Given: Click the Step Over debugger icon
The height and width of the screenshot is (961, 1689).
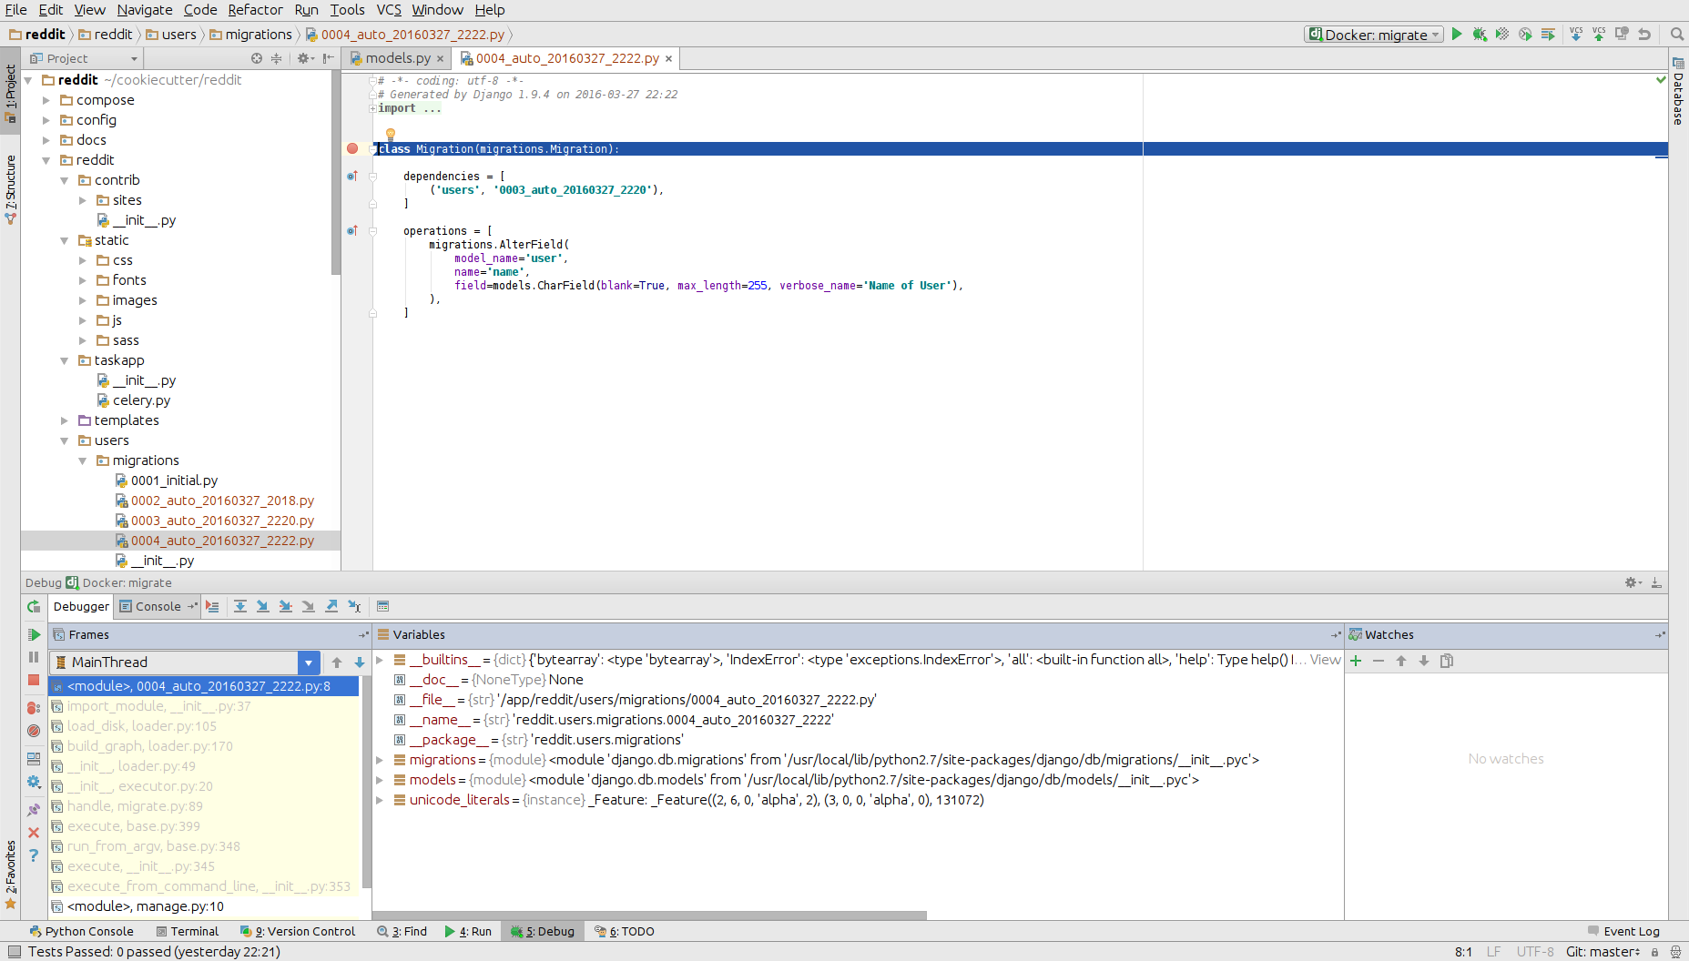Looking at the screenshot, I should 239,606.
